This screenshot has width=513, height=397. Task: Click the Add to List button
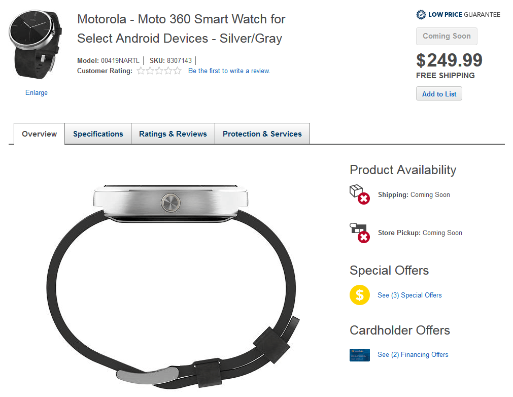439,94
